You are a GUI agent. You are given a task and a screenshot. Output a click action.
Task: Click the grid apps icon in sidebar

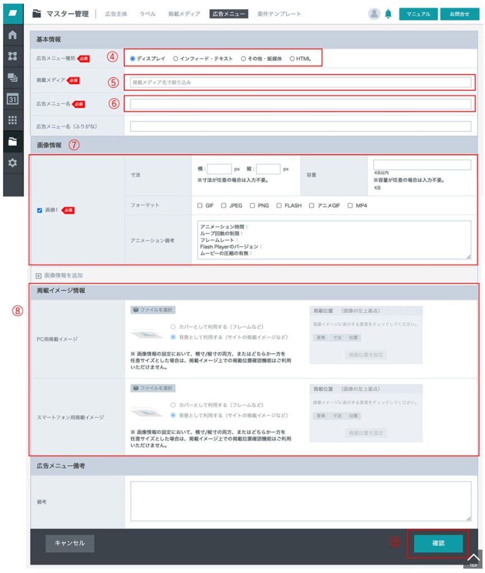[x=12, y=120]
